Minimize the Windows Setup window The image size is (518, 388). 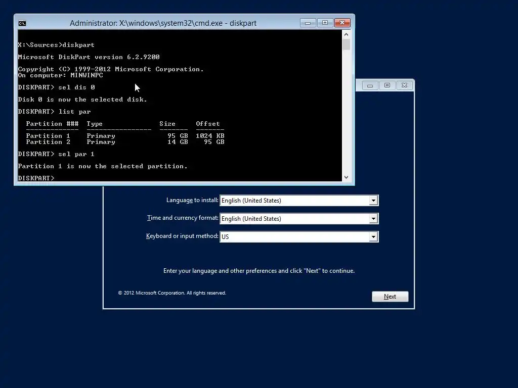[370, 85]
